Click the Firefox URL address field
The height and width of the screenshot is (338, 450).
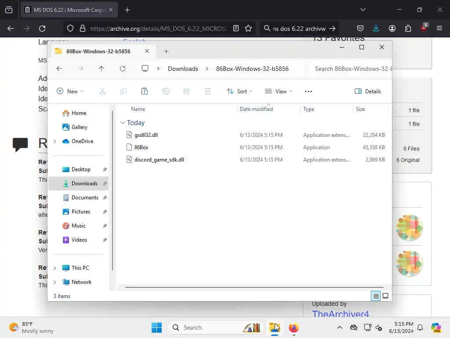click(158, 29)
